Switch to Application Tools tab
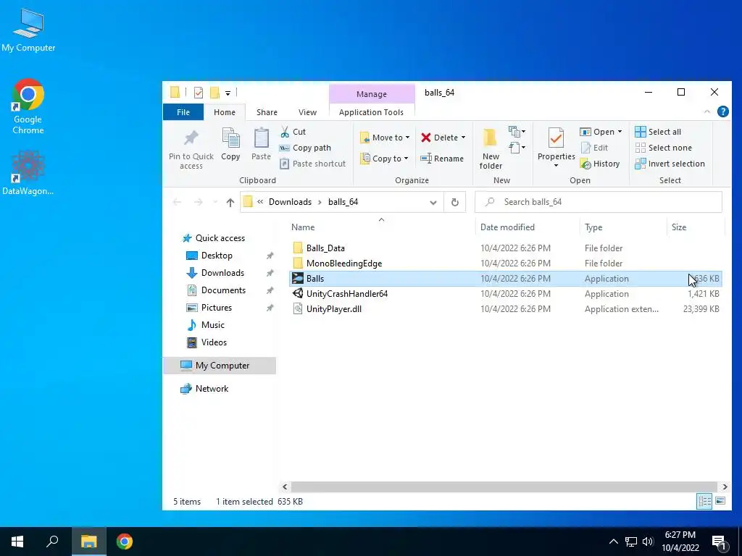The image size is (742, 556). point(372,112)
